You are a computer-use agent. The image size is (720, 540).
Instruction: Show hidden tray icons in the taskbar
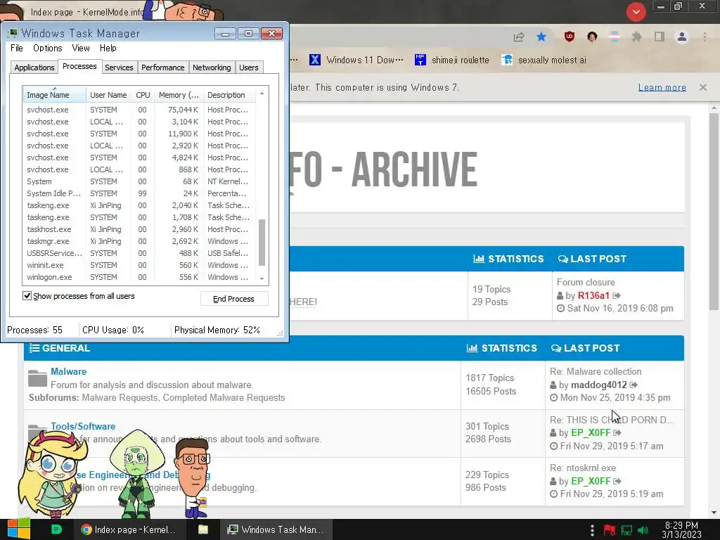pos(592,530)
